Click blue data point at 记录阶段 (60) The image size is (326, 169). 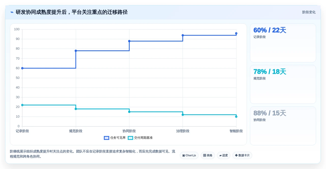coord(22,68)
